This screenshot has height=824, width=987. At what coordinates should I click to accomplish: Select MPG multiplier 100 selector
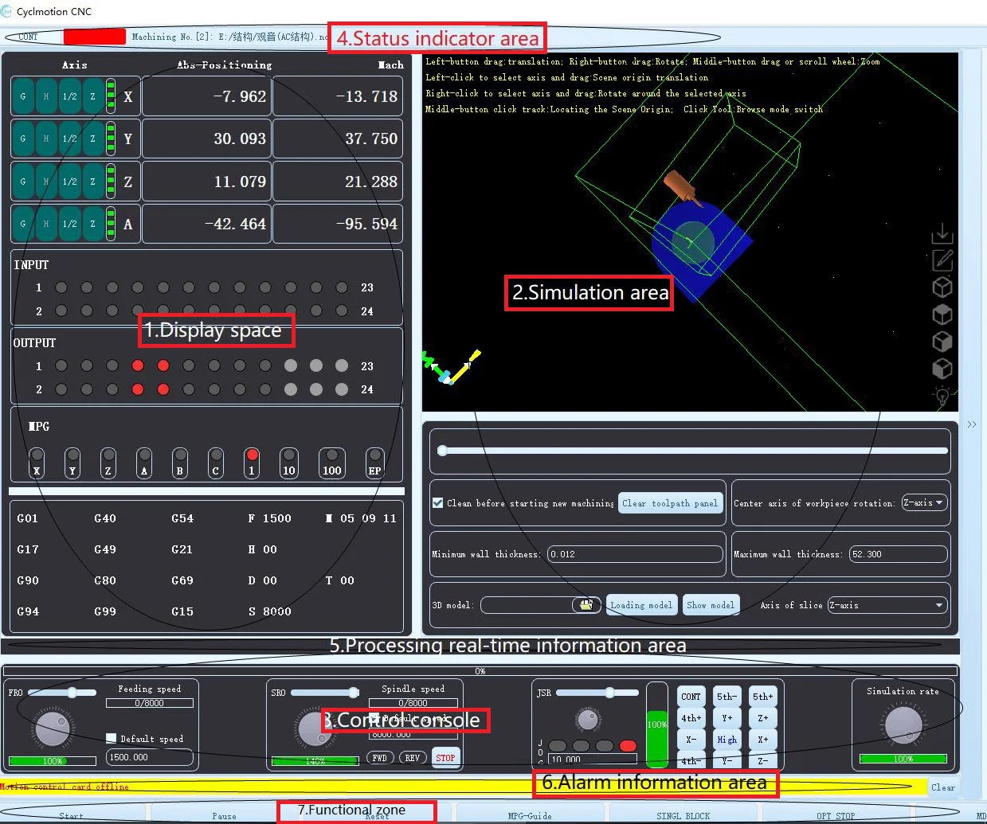coord(332,462)
